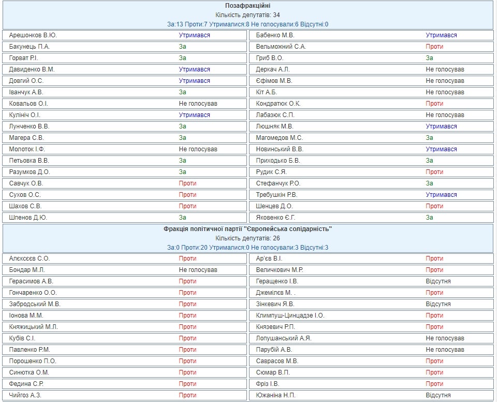
Task: Select deputy Порошенко П.О. row
Action: (x=33, y=361)
